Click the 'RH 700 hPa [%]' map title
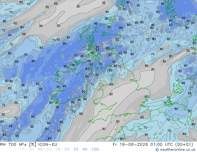 tap(18, 145)
